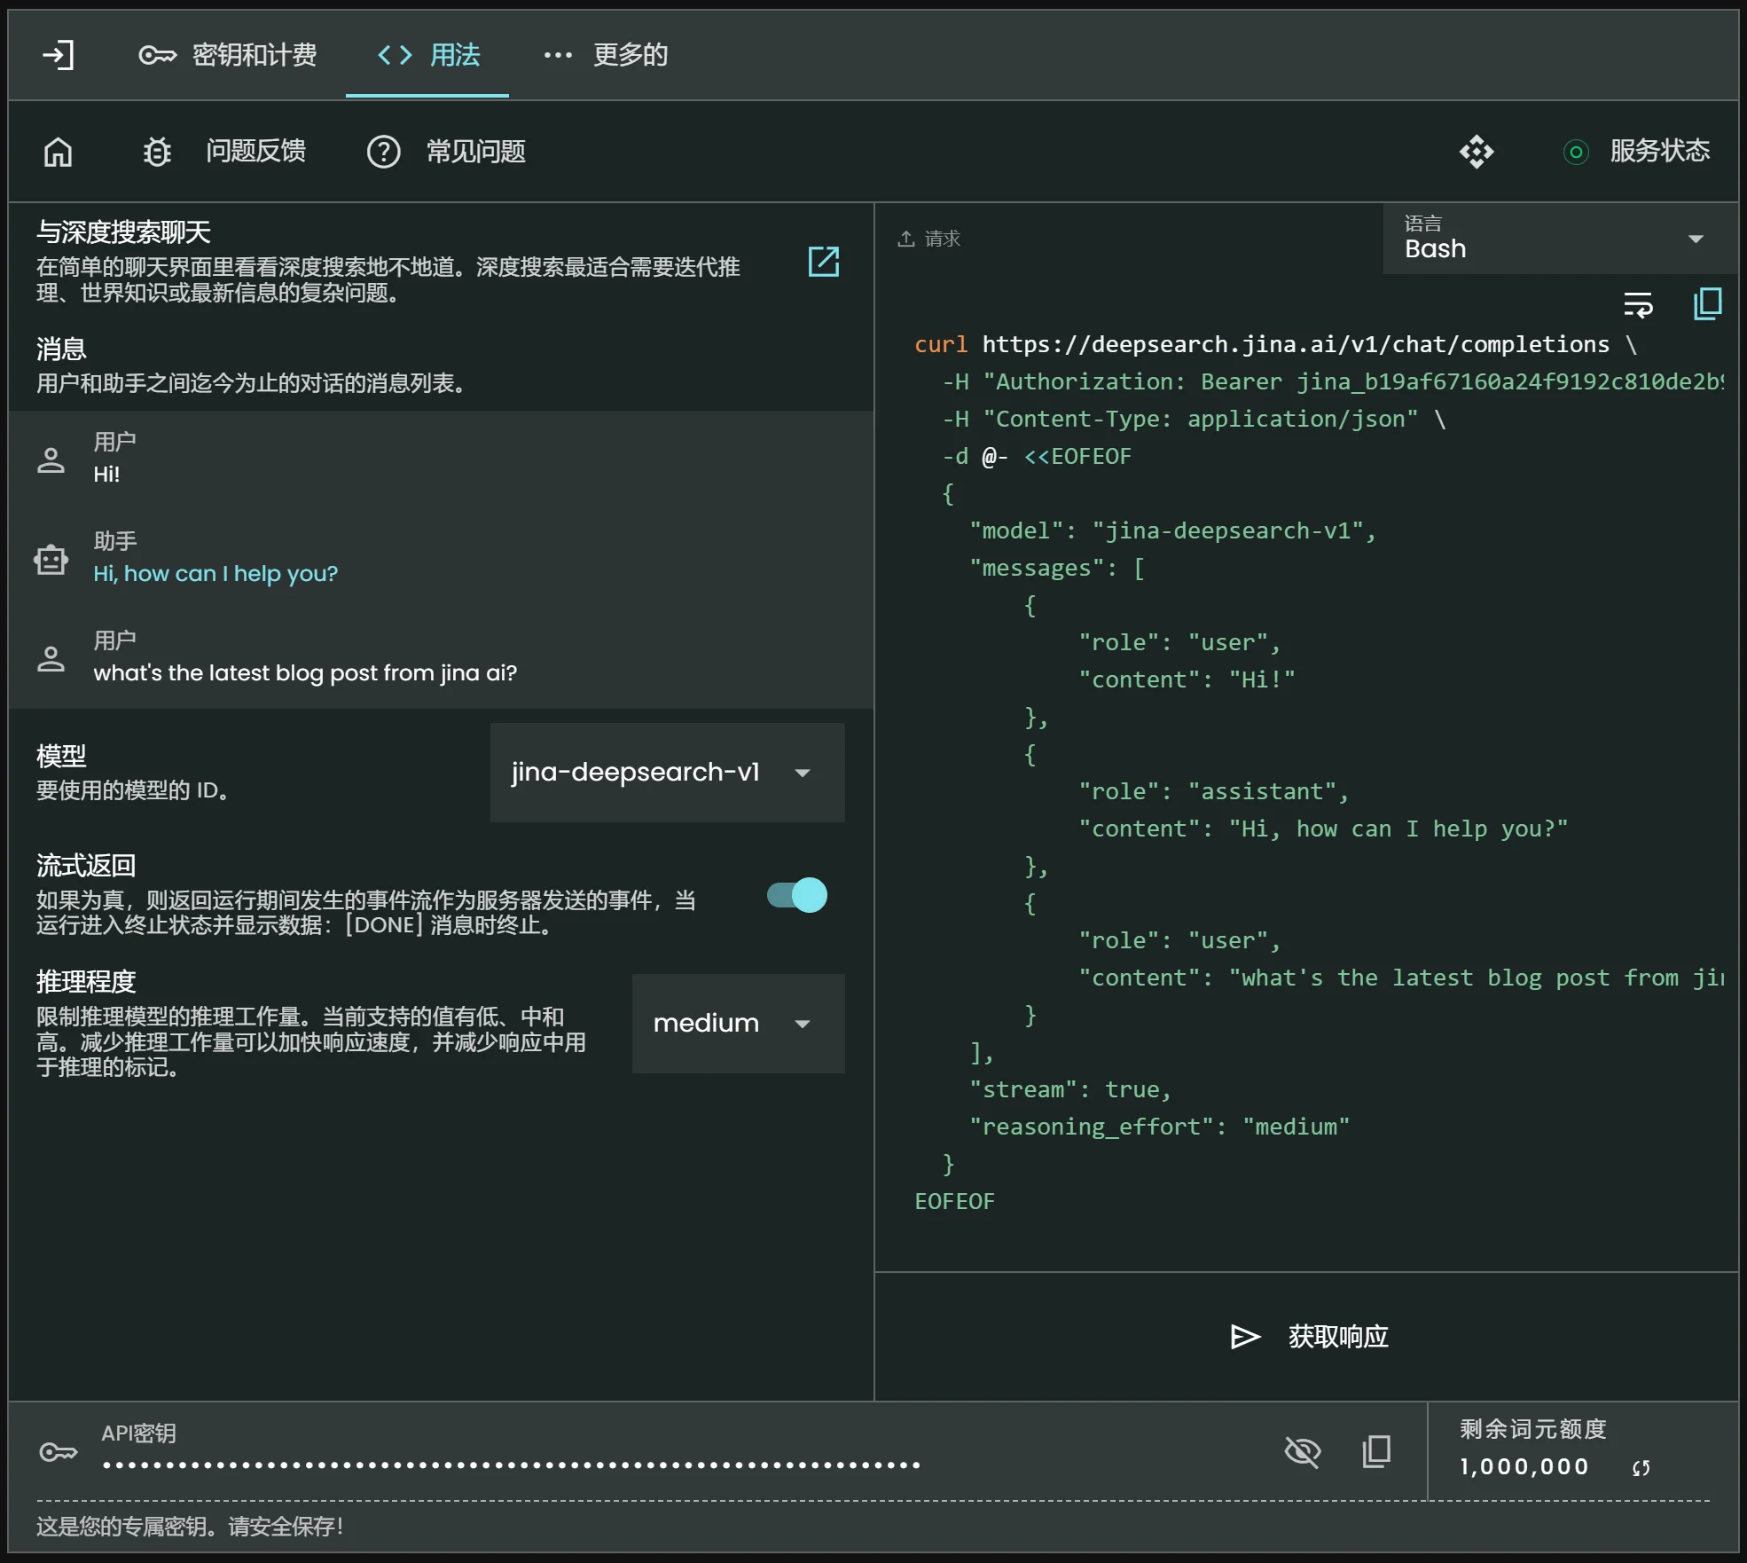
Task: Copy the API key
Action: coord(1375,1451)
